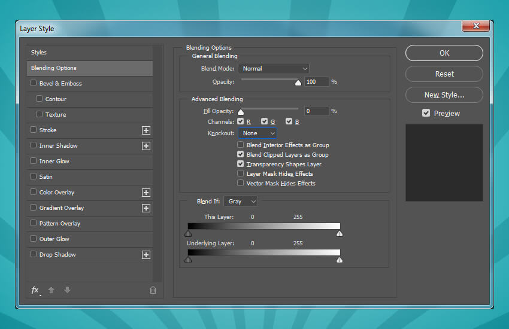Add another Inner Shadow with plus icon
The width and height of the screenshot is (509, 329).
(x=146, y=146)
